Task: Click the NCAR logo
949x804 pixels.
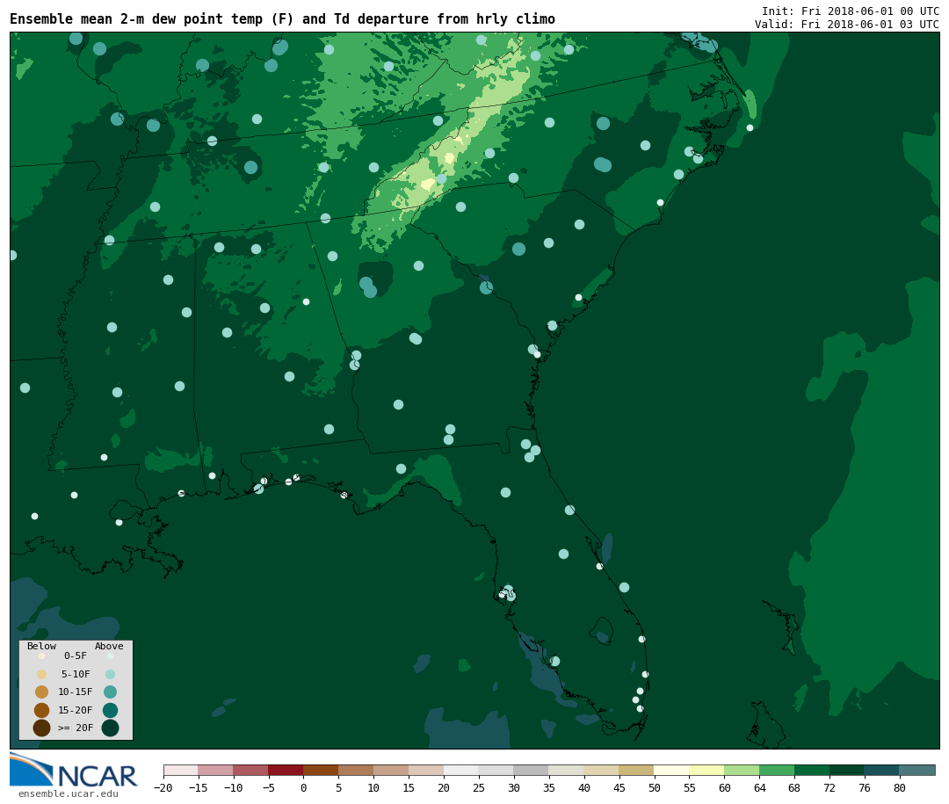Action: tap(74, 770)
